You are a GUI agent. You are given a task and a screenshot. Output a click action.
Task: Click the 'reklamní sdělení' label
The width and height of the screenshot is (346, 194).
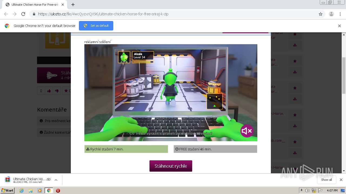[x=97, y=42]
